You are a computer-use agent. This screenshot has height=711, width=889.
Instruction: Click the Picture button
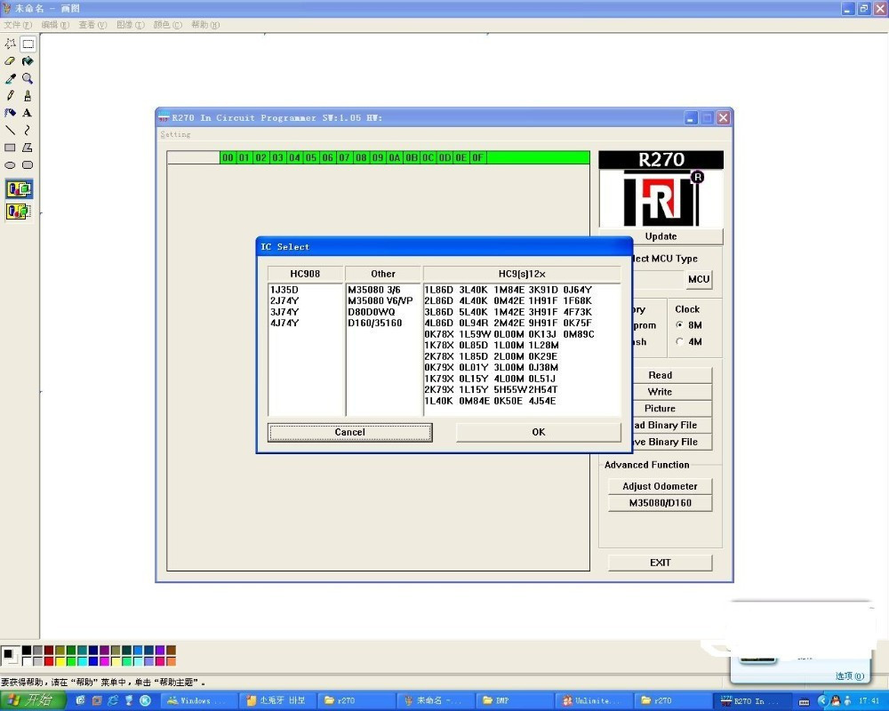(660, 408)
